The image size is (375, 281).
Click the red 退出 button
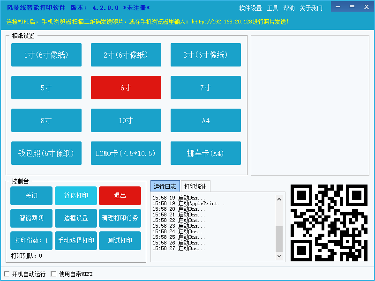120,195
